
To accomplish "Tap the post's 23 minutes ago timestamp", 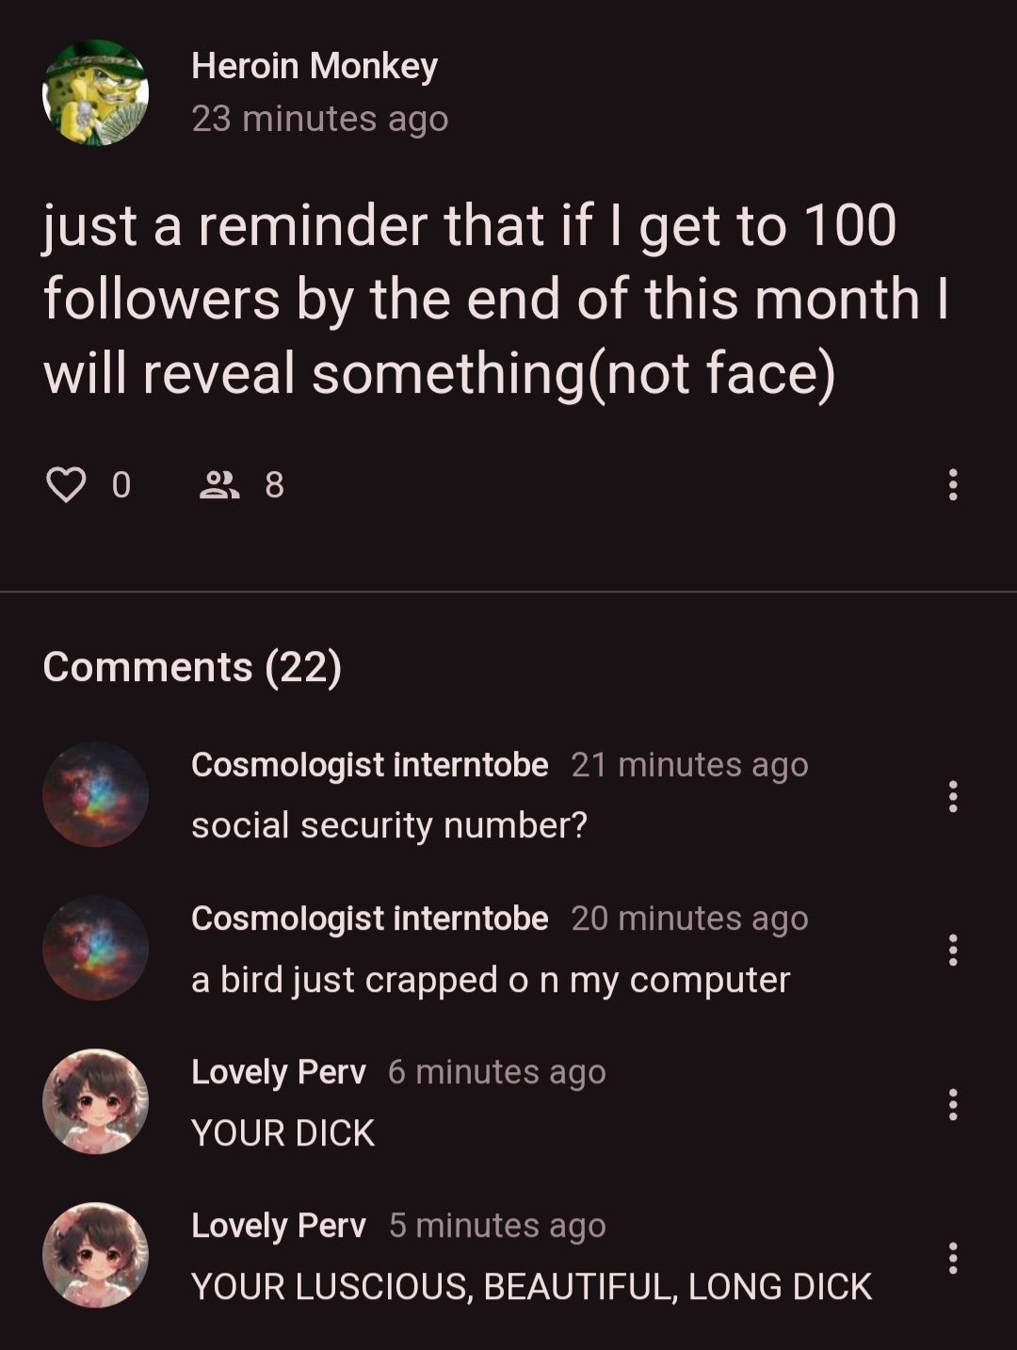I will pyautogui.click(x=319, y=119).
